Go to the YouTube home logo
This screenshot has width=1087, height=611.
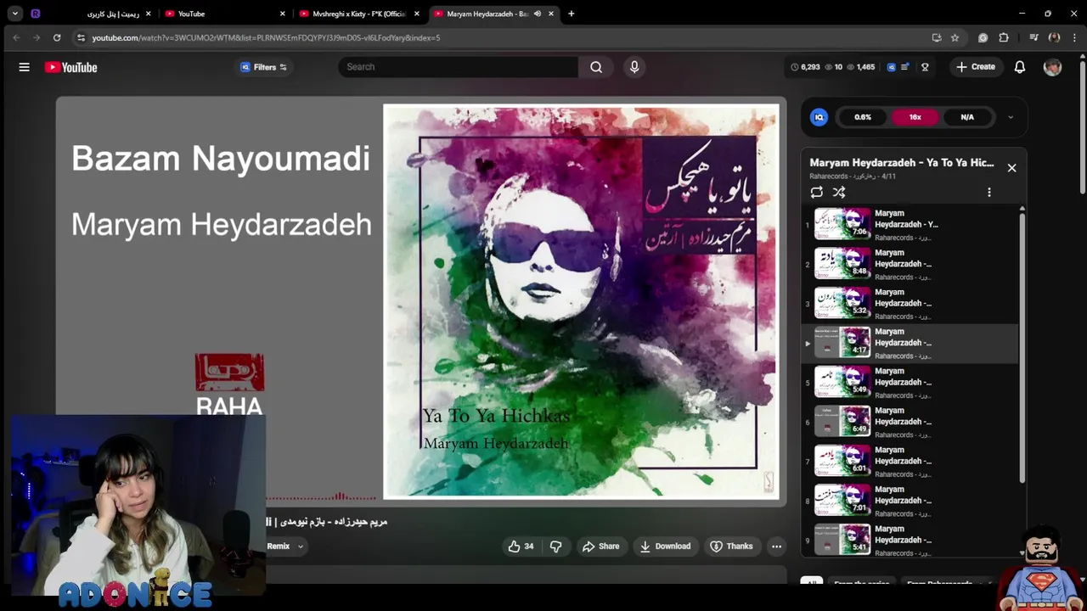point(71,67)
